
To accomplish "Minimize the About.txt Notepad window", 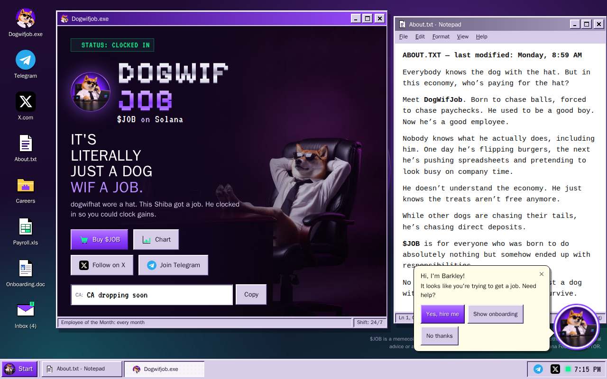I will [574, 24].
